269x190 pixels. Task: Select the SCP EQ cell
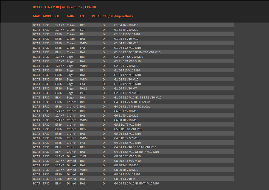click(83, 30)
